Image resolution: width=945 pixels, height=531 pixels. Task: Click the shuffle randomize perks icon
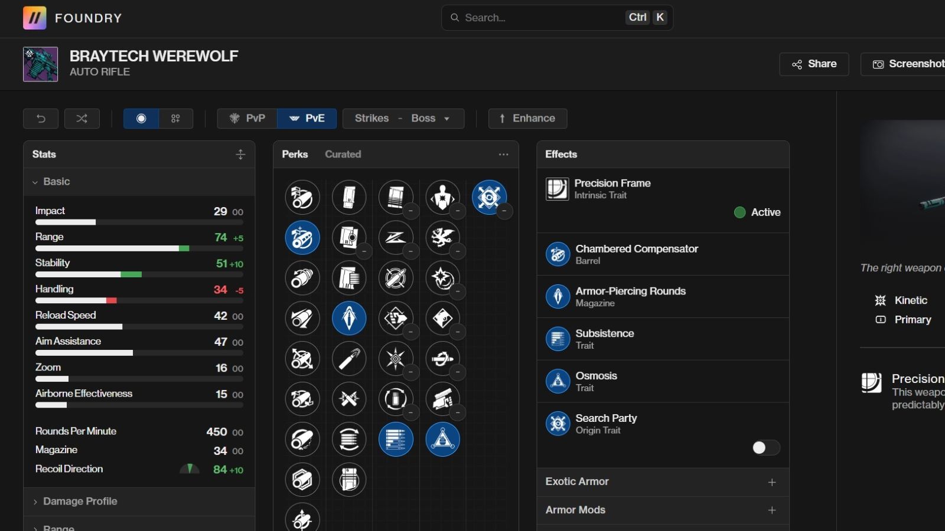[x=82, y=119]
